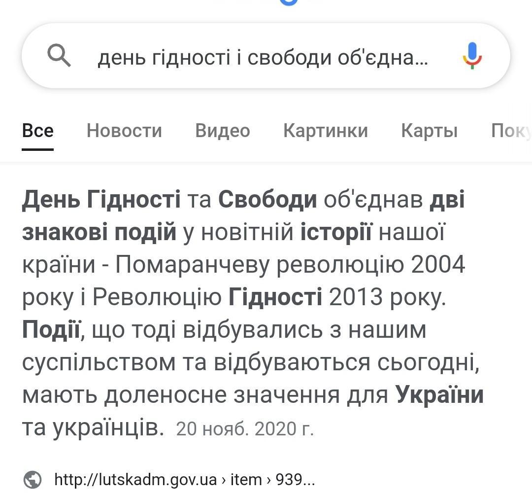Tap the partial Google logo at top
532x497 pixels.
pyautogui.click(x=289, y=2)
